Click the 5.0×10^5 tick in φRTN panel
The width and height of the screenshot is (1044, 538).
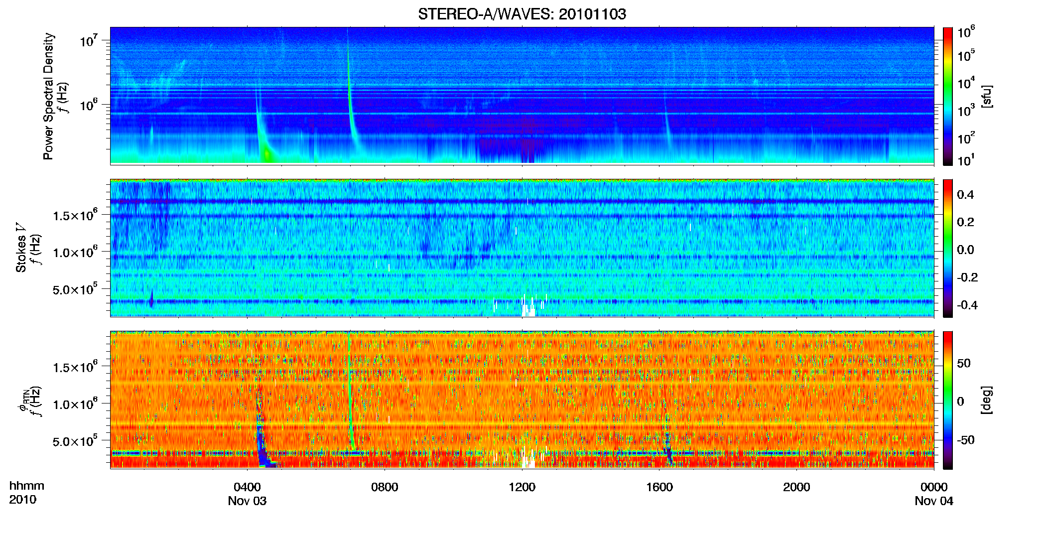click(x=76, y=441)
